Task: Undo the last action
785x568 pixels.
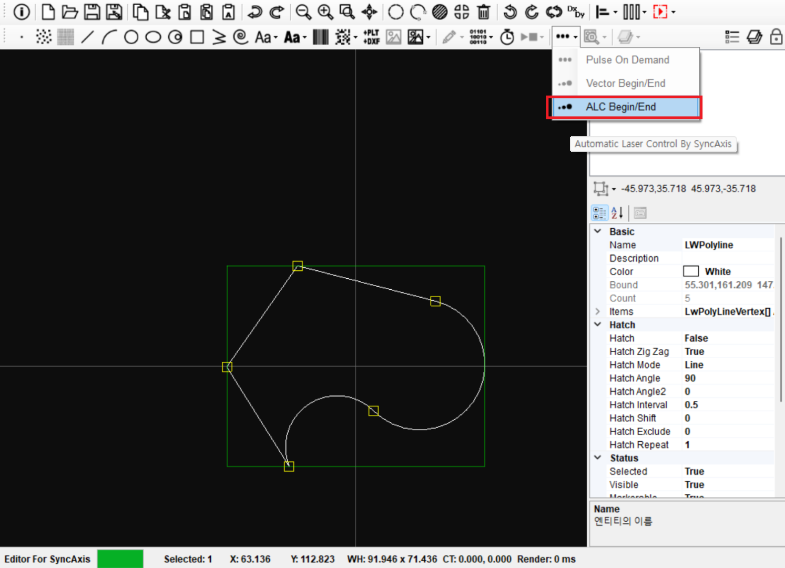Action: [255, 12]
